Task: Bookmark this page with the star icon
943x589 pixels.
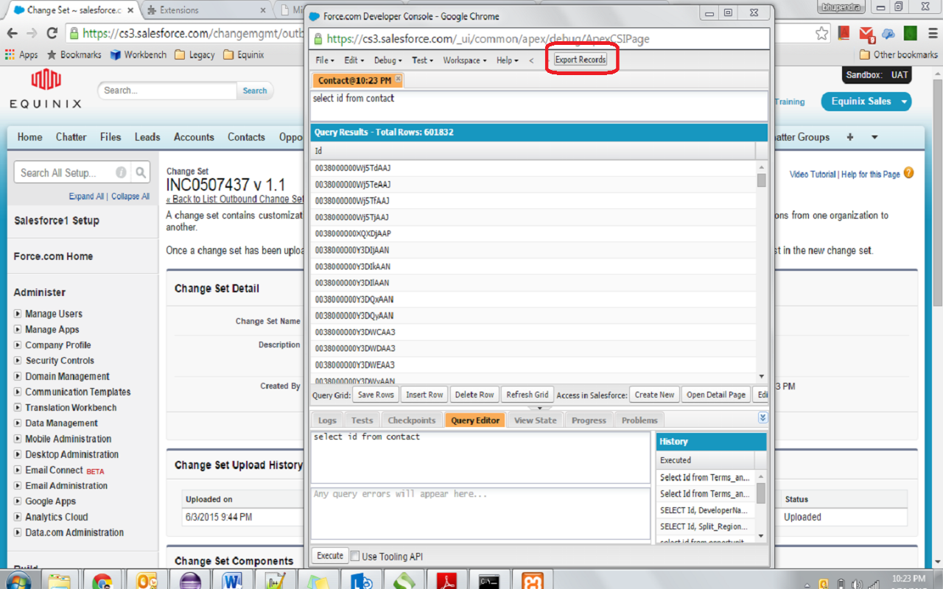Action: point(822,33)
